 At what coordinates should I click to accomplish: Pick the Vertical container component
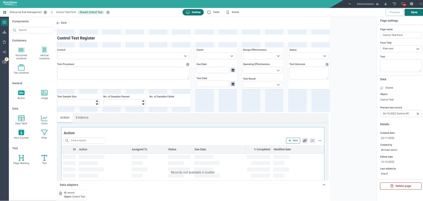click(x=44, y=53)
